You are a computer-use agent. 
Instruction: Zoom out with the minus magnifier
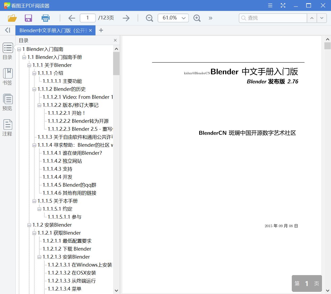tap(149, 18)
